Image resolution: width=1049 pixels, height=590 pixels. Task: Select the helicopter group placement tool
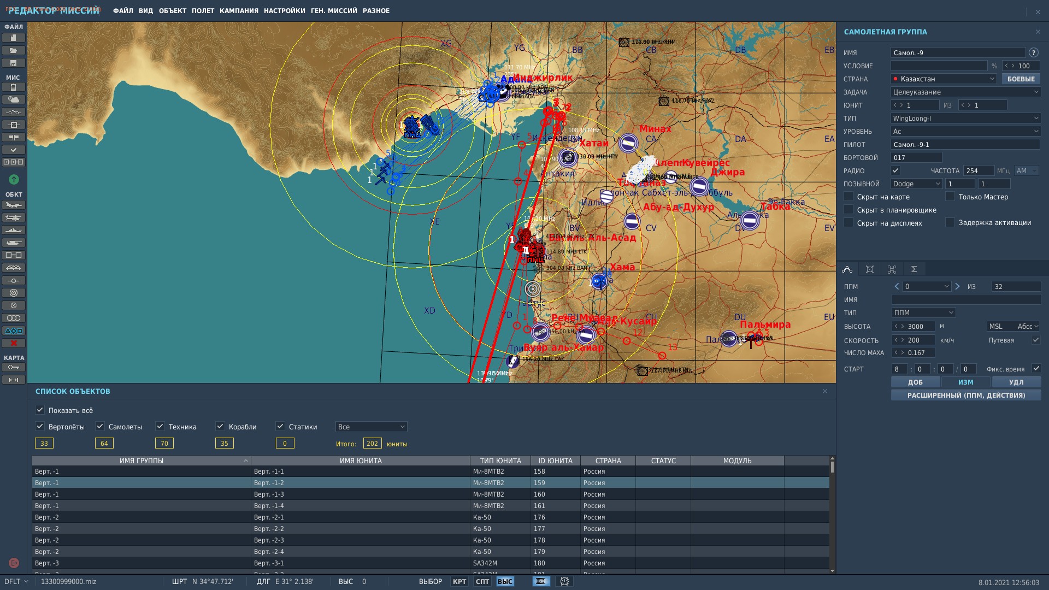[x=14, y=218]
